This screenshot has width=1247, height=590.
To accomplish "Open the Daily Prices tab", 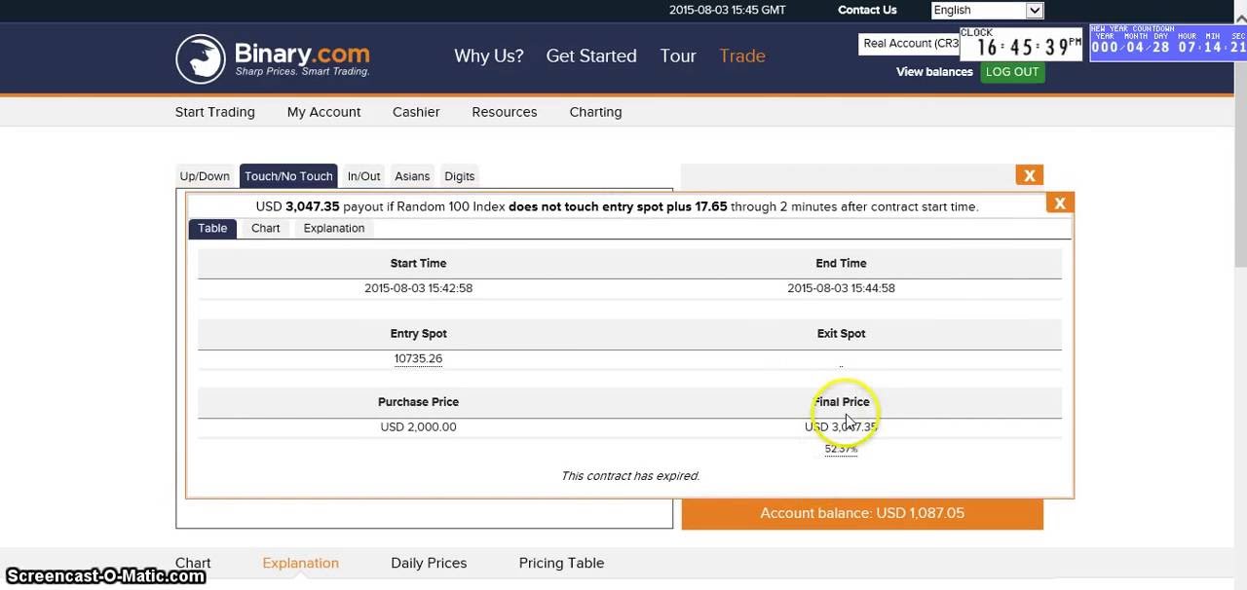I will coord(429,563).
